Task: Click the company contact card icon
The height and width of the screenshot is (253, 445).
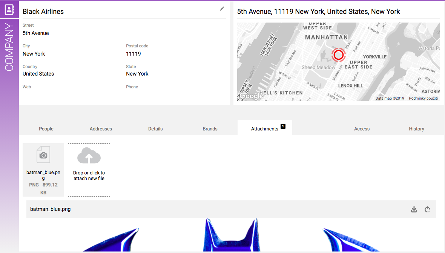Action: (x=9, y=10)
